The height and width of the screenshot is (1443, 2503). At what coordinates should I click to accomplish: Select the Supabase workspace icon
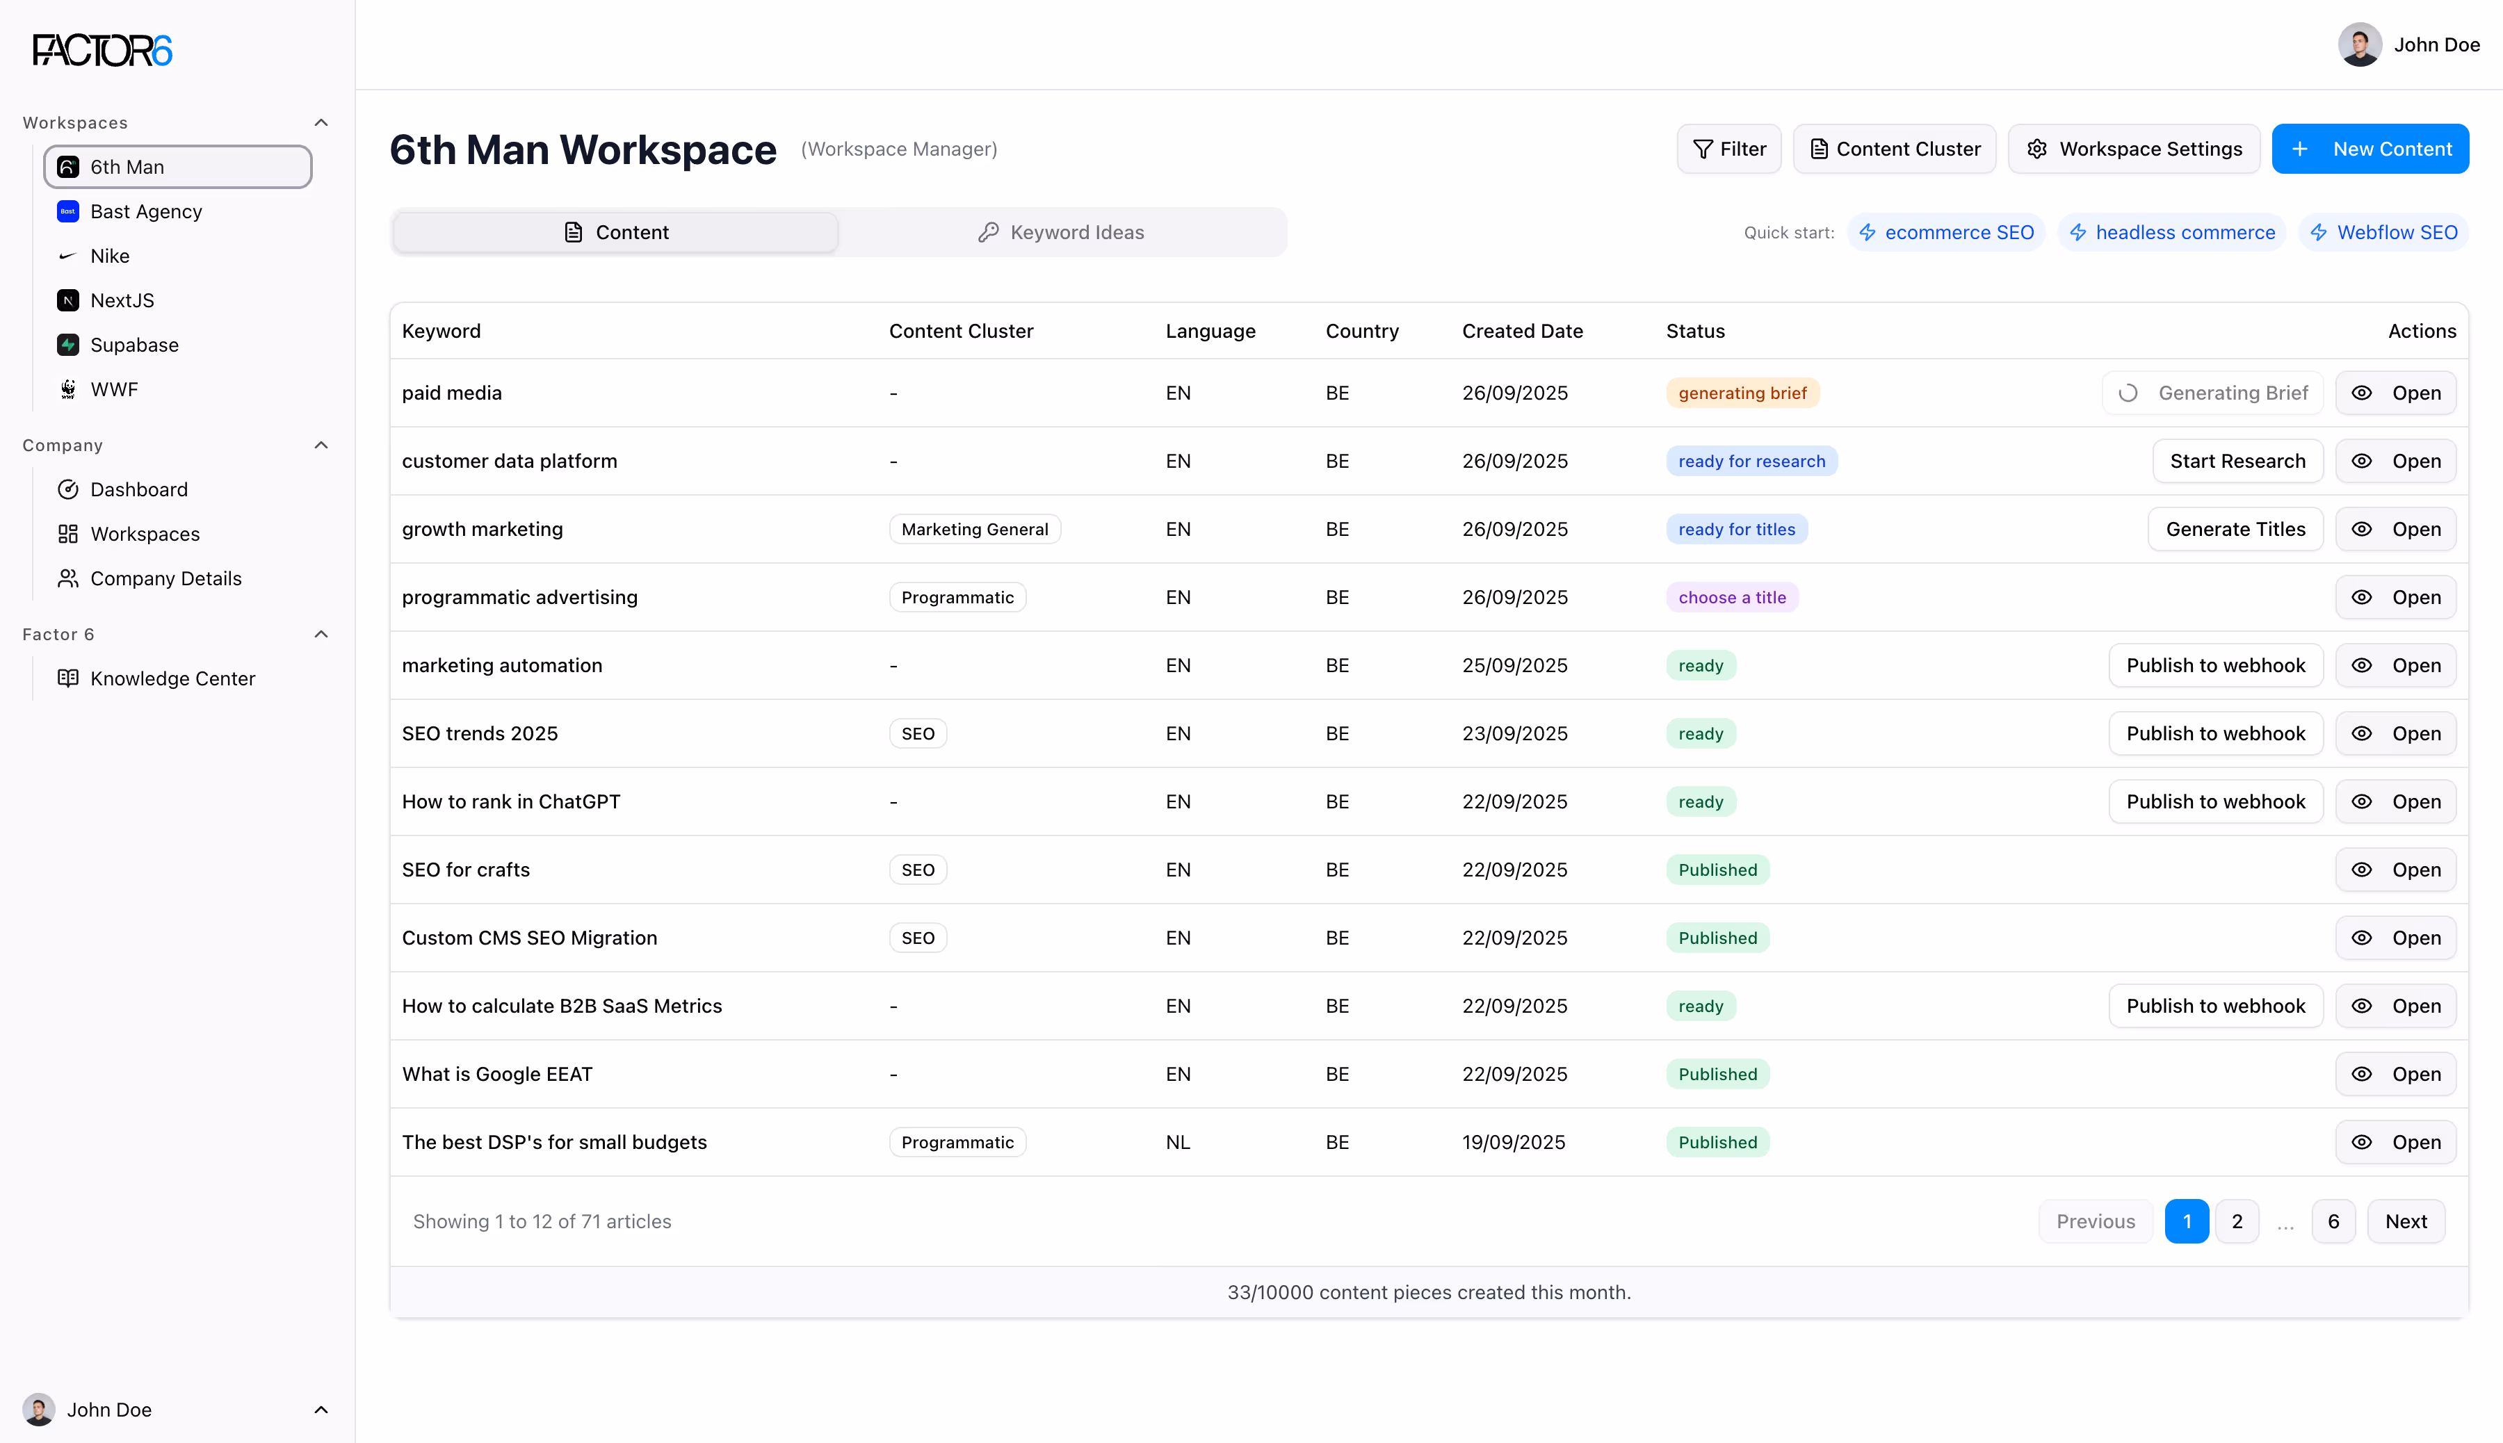[67, 345]
